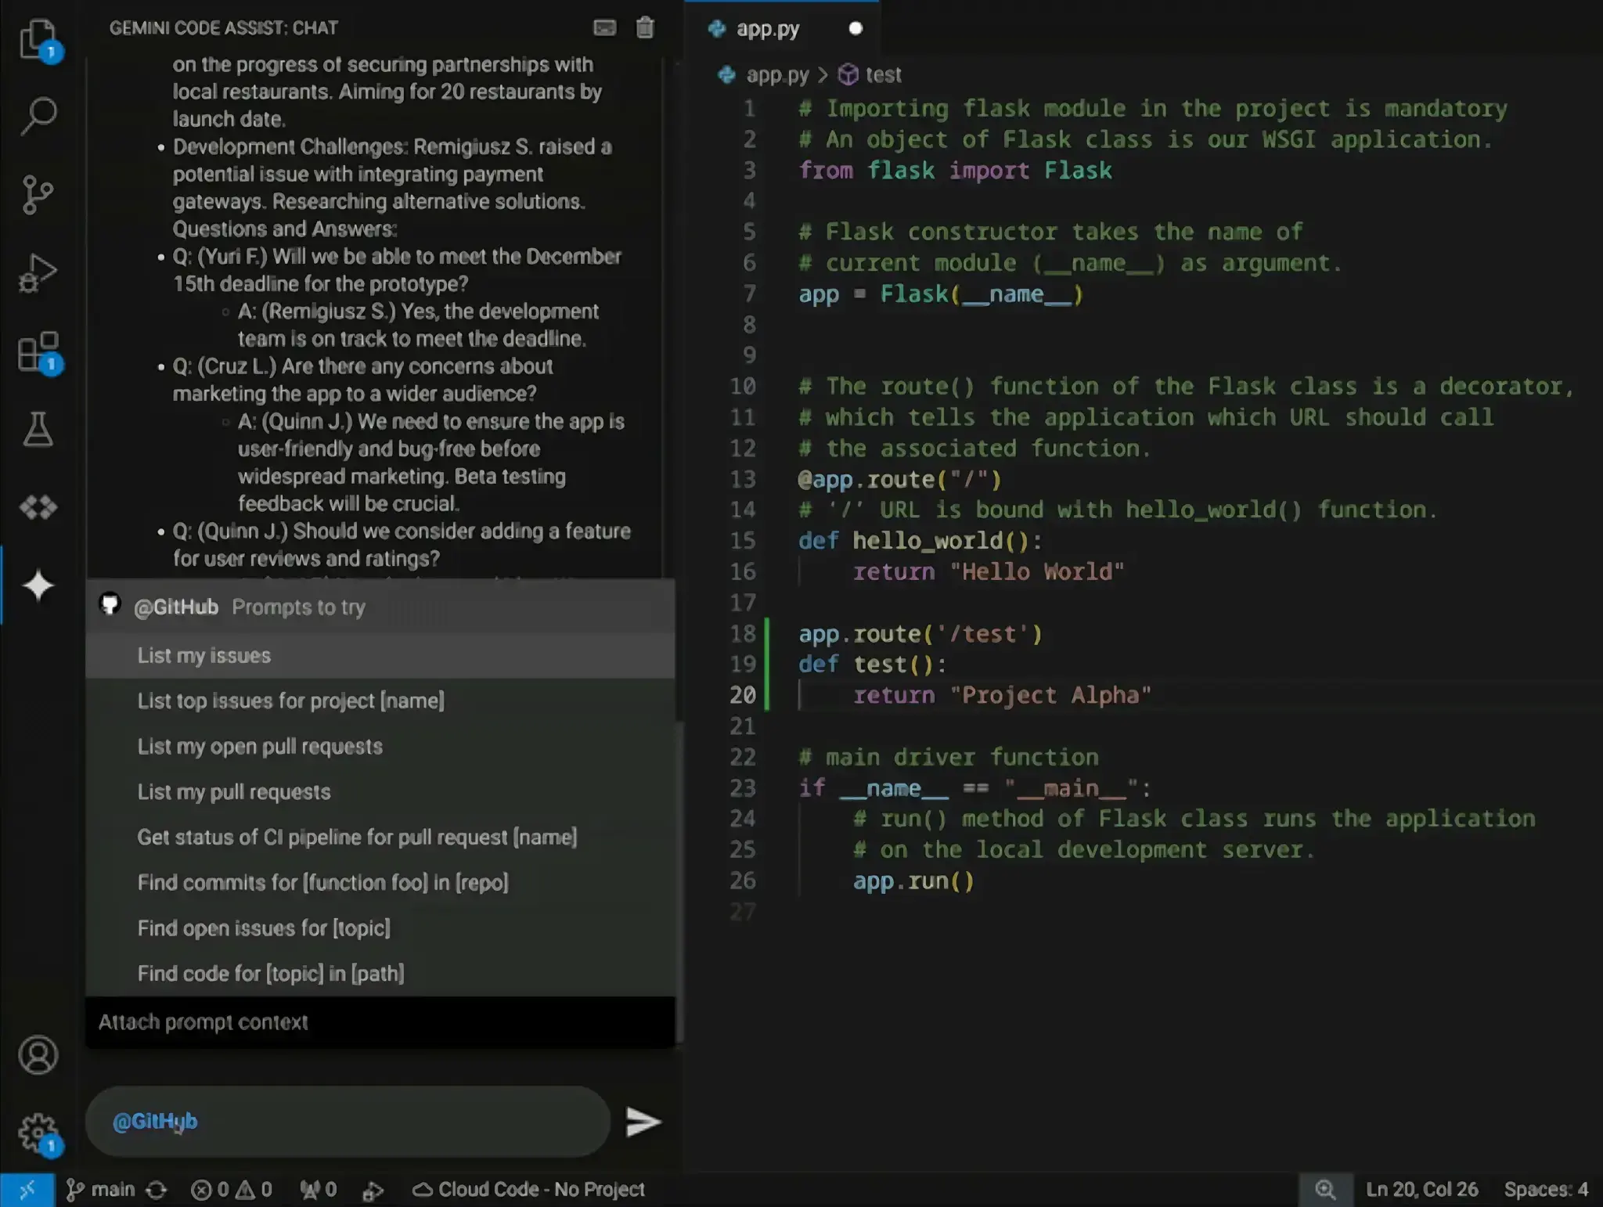Screen dimensions: 1603x1207
Task: Open the Source Control branch icon
Action: pyautogui.click(x=38, y=194)
